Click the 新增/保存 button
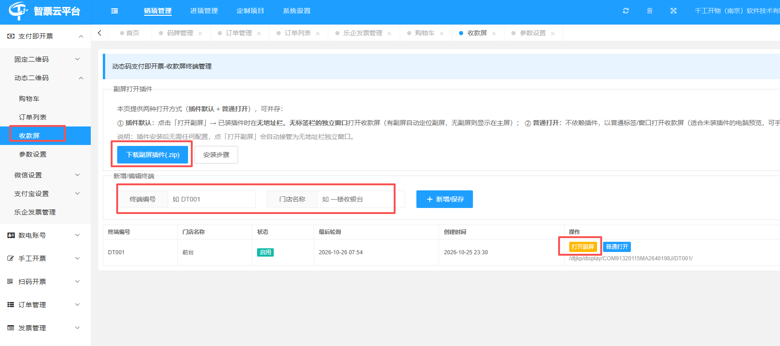Viewport: 780px width, 346px height. pos(445,199)
